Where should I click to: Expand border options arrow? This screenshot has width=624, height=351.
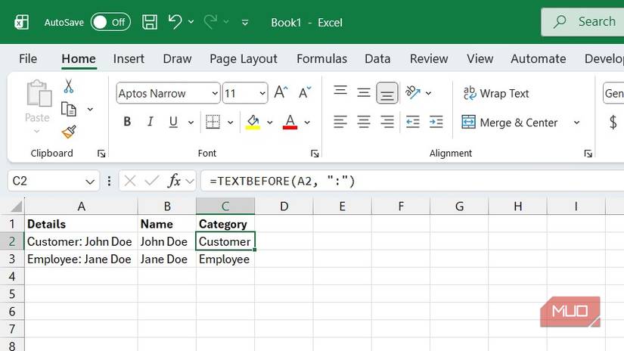(x=231, y=123)
